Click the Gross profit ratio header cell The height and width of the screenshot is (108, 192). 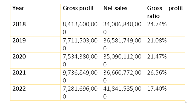[x=165, y=12]
